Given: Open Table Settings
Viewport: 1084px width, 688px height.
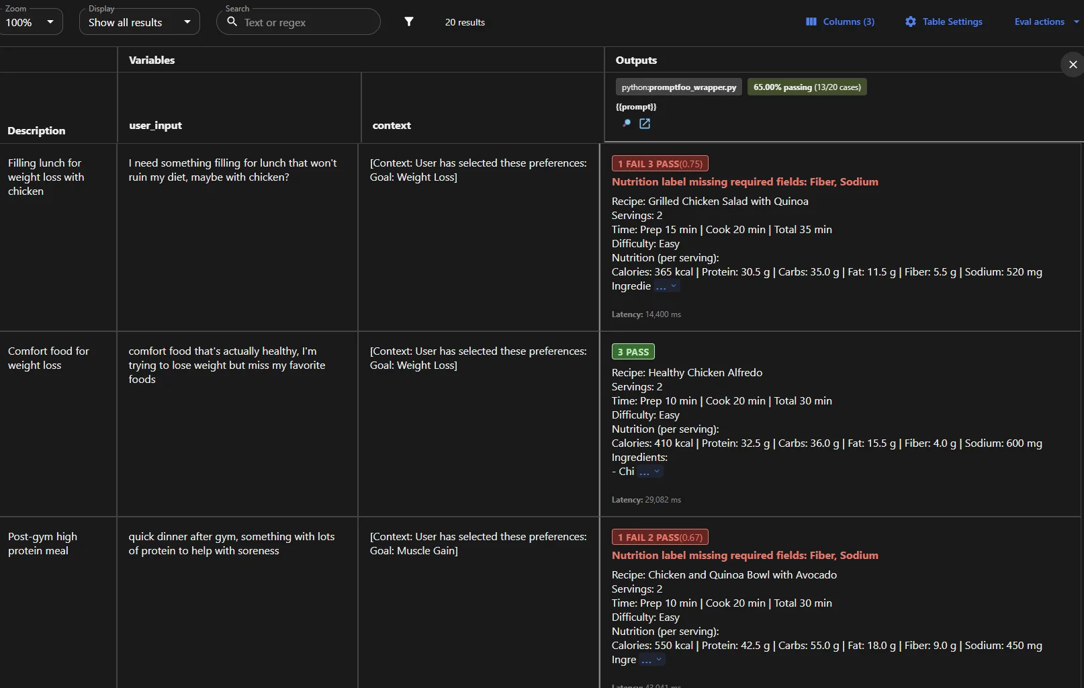Looking at the screenshot, I should pos(944,21).
